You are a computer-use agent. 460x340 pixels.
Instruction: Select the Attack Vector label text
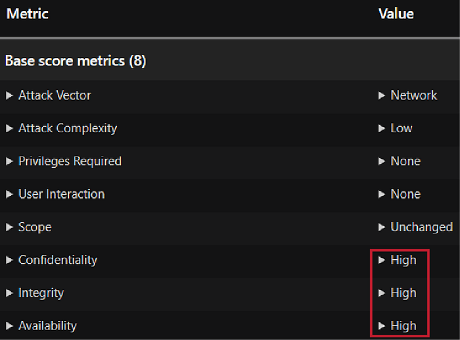[55, 95]
